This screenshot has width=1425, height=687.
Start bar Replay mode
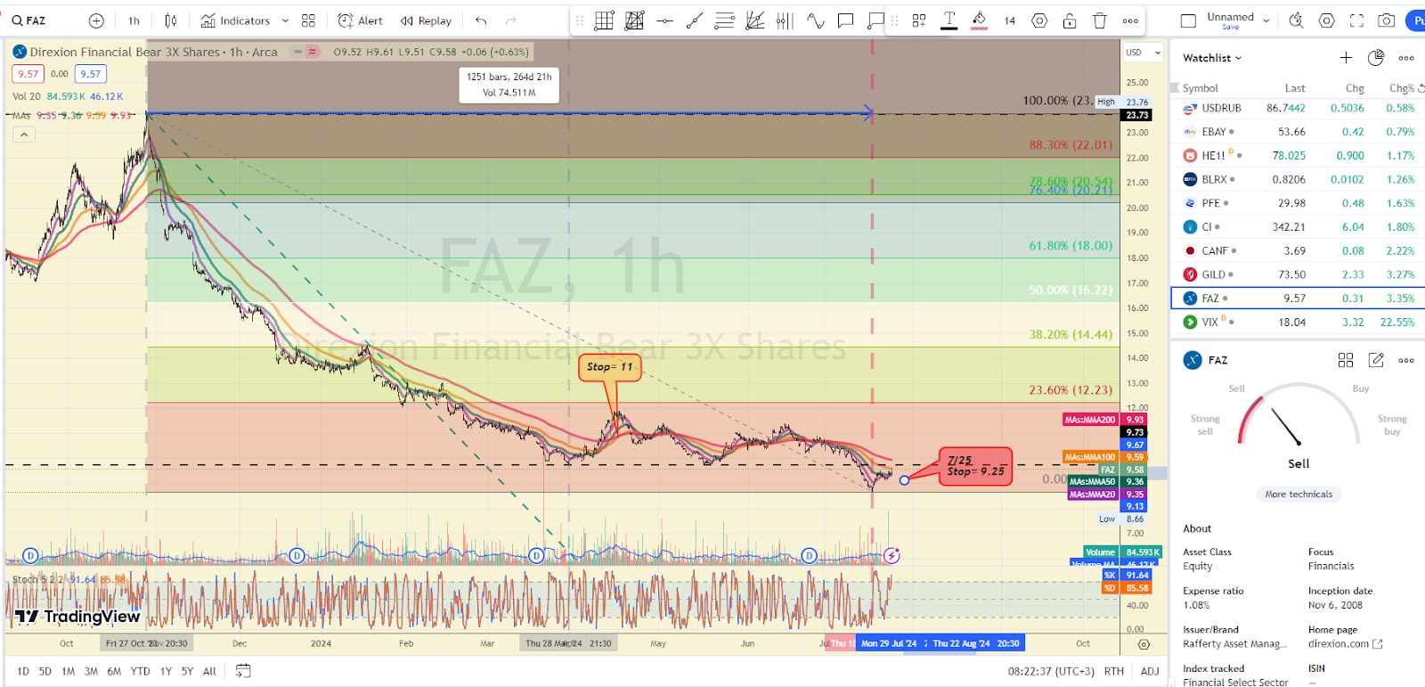(x=426, y=20)
